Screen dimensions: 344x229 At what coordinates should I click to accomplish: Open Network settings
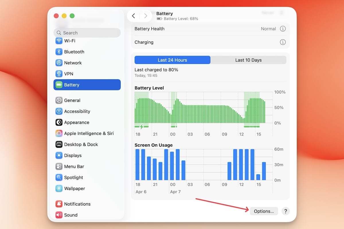click(x=73, y=63)
